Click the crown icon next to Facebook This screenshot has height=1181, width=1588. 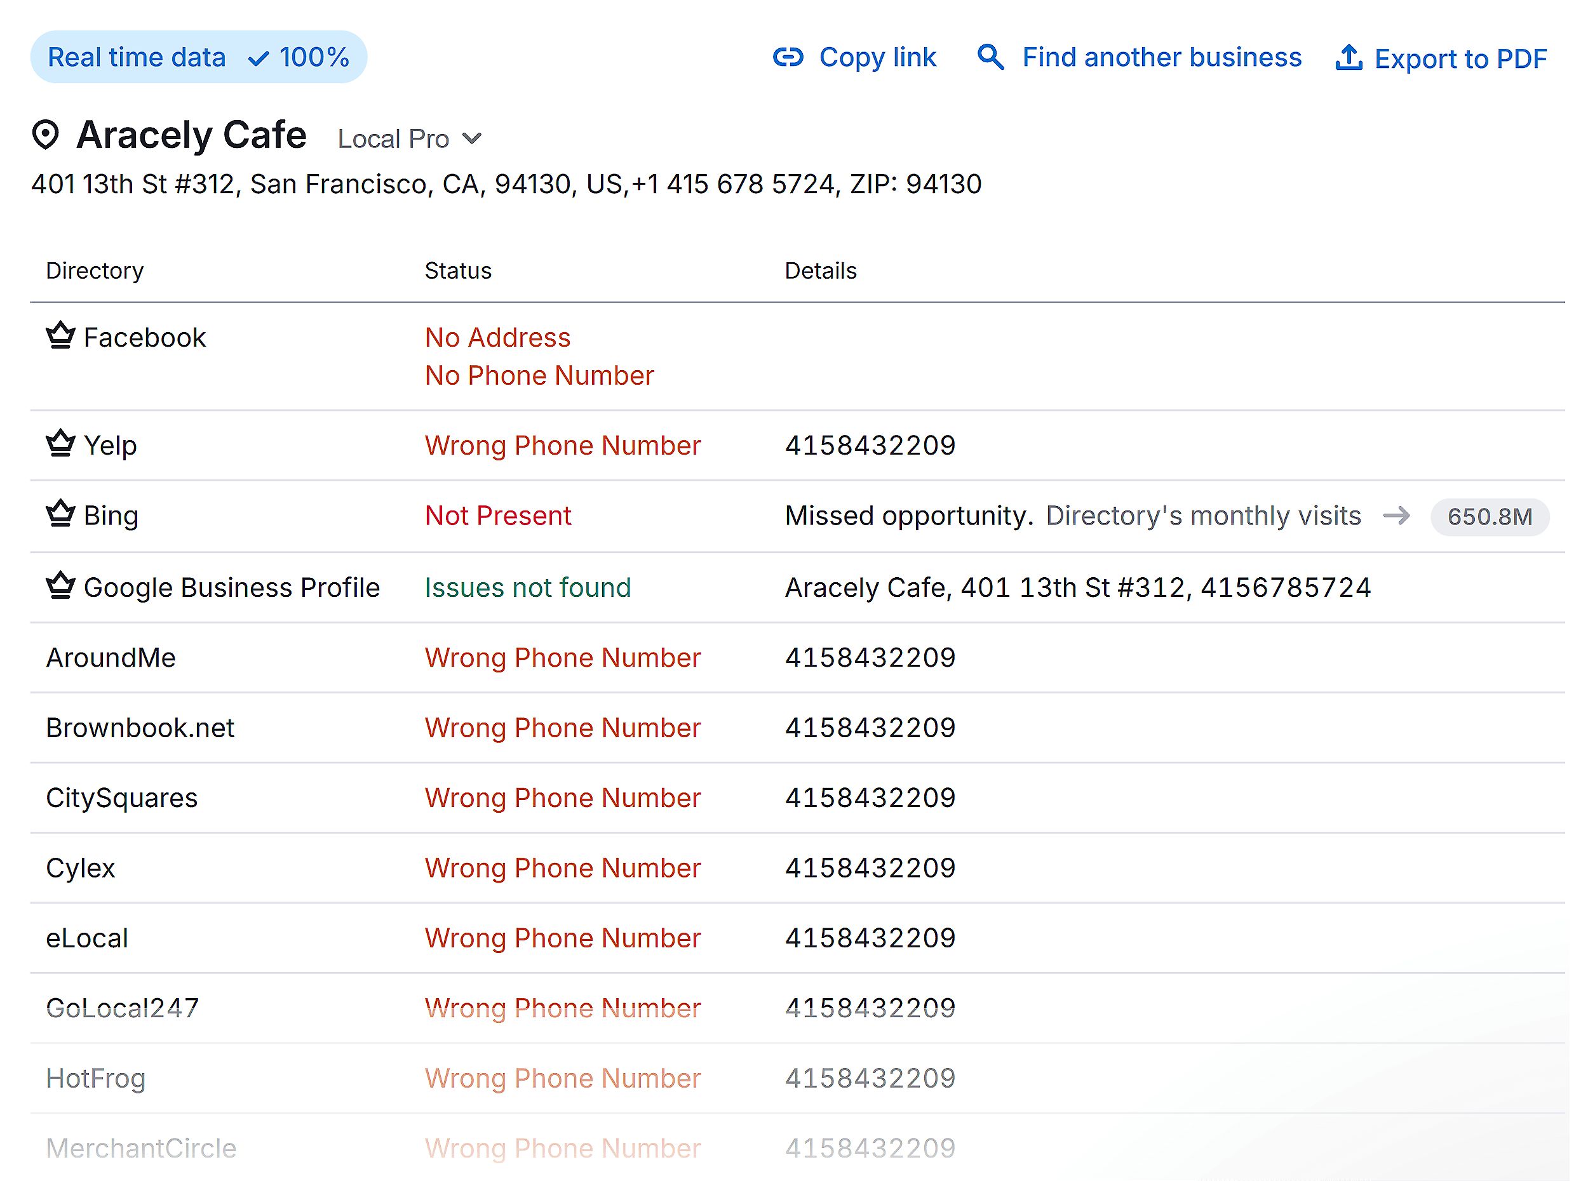61,335
